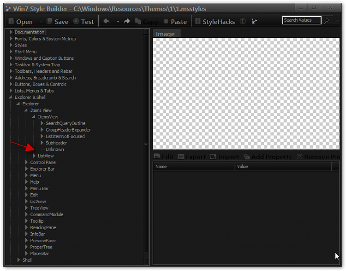
Task: Expand the Shell node
Action: 18,260
